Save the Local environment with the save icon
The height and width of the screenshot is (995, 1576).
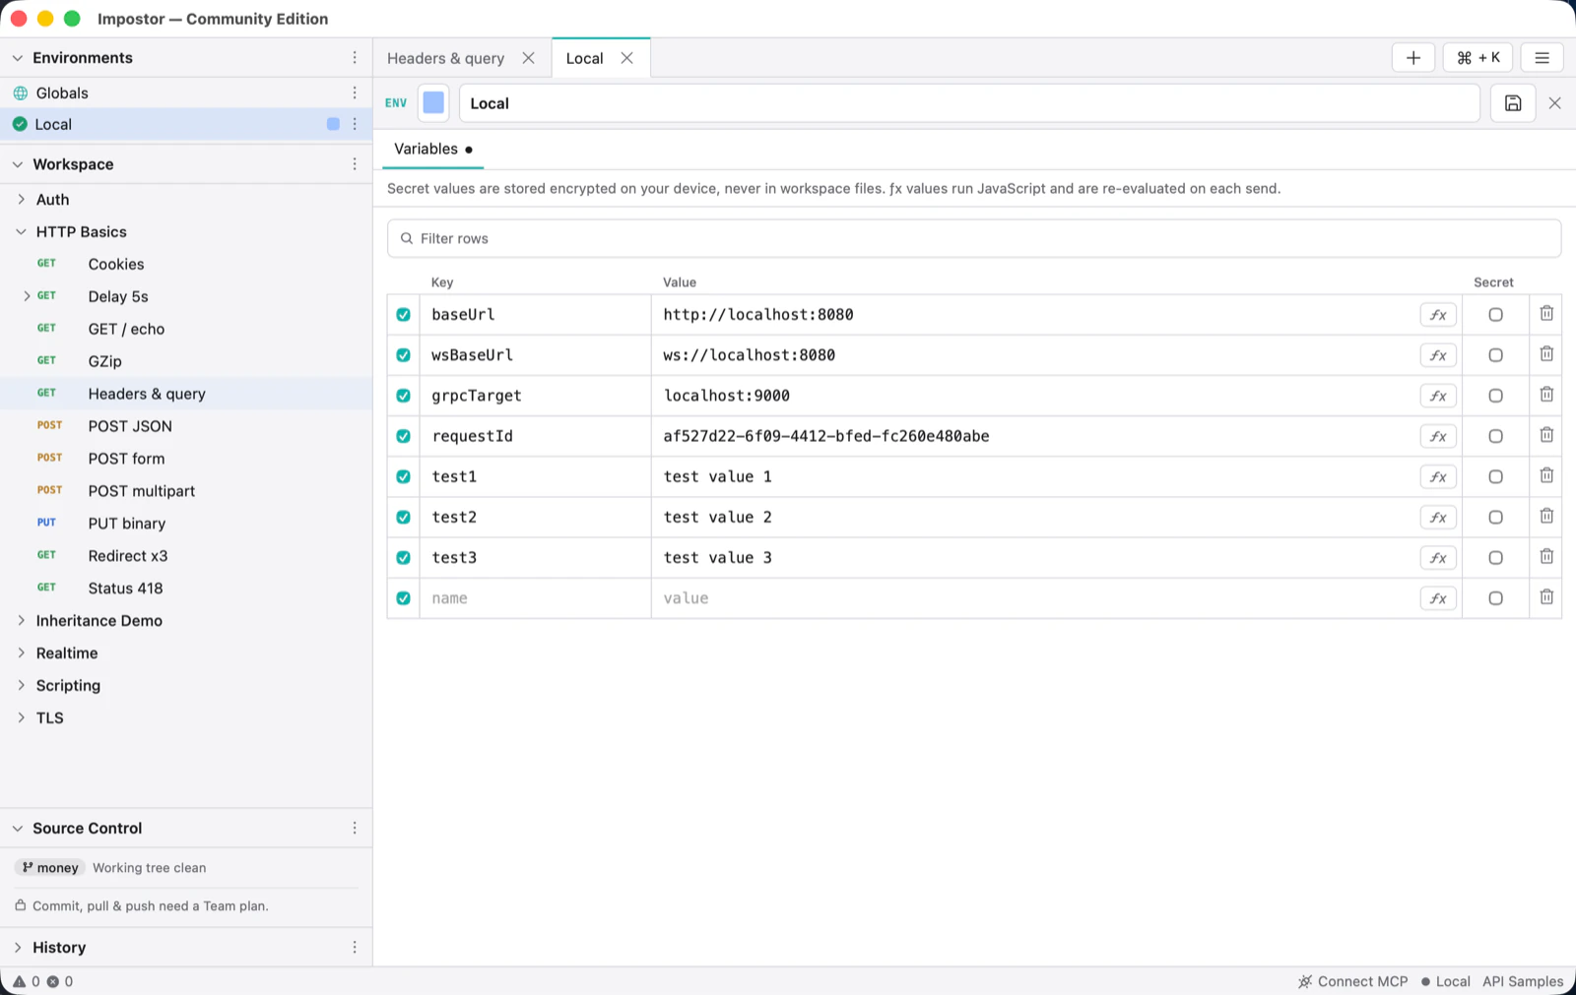pos(1513,103)
